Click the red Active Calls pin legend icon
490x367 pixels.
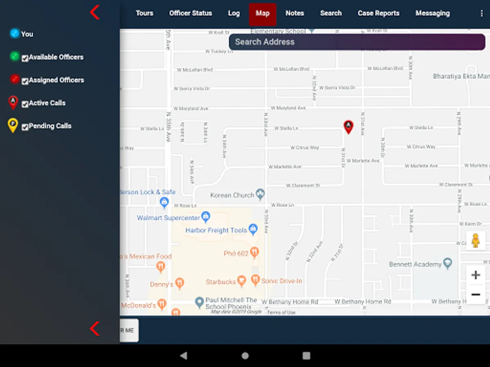(13, 103)
